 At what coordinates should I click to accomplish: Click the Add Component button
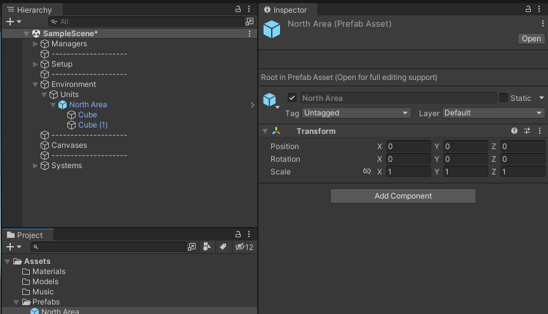[x=403, y=196]
